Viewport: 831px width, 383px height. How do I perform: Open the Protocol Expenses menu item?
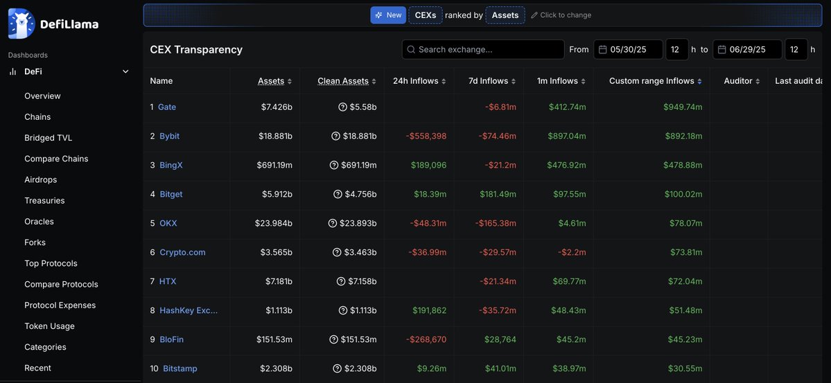60,305
